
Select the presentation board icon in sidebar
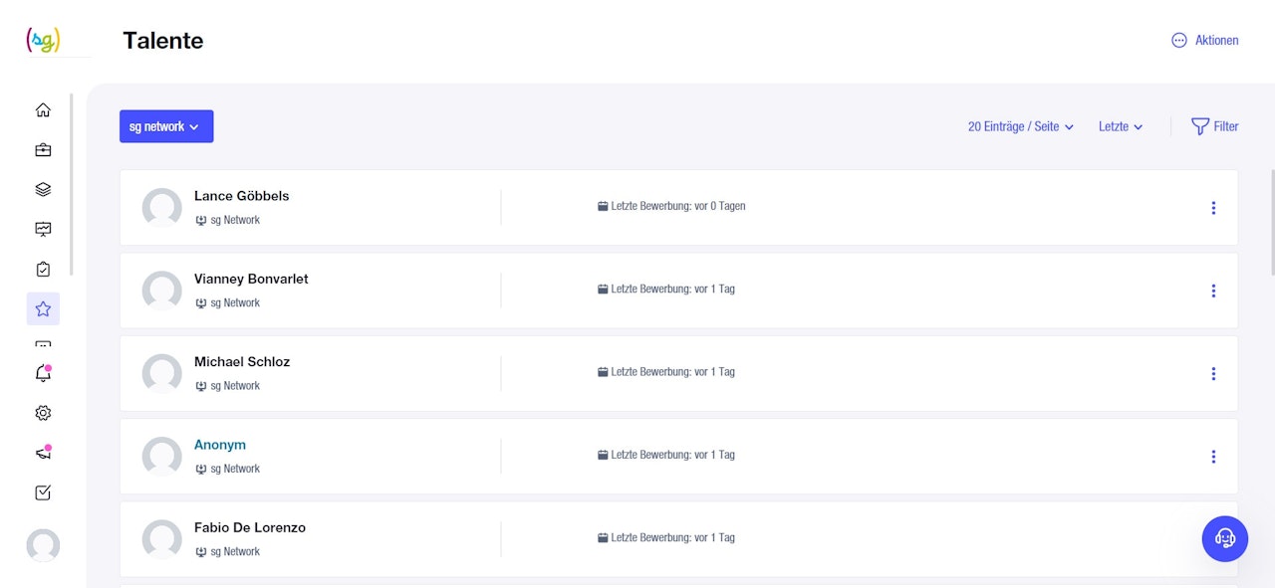pyautogui.click(x=43, y=230)
